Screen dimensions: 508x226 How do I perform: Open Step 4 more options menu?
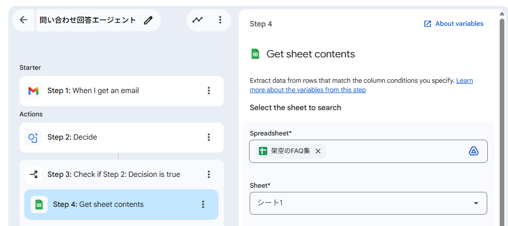click(203, 205)
